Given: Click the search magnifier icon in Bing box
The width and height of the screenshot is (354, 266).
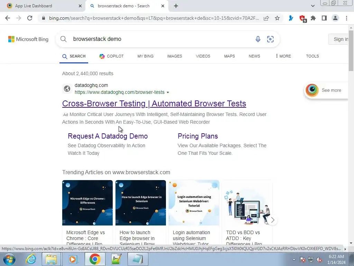Looking at the screenshot, I should [x=64, y=39].
